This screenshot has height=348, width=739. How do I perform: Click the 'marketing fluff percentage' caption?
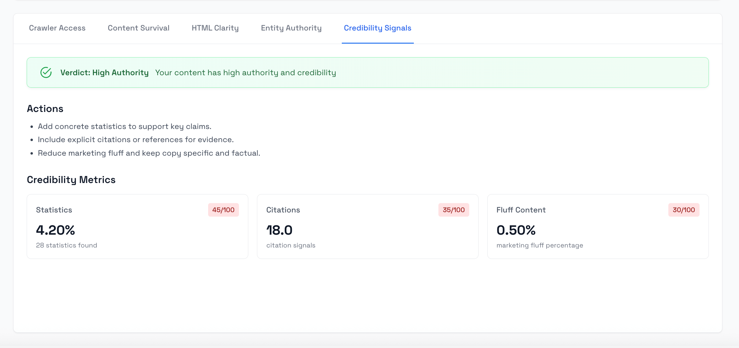click(x=540, y=245)
